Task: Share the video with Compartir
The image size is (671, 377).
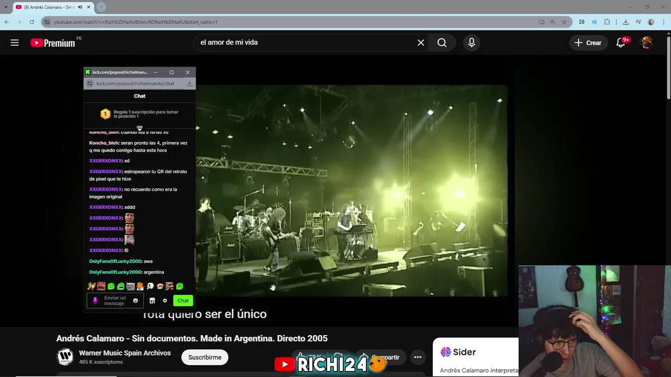Action: (x=381, y=357)
